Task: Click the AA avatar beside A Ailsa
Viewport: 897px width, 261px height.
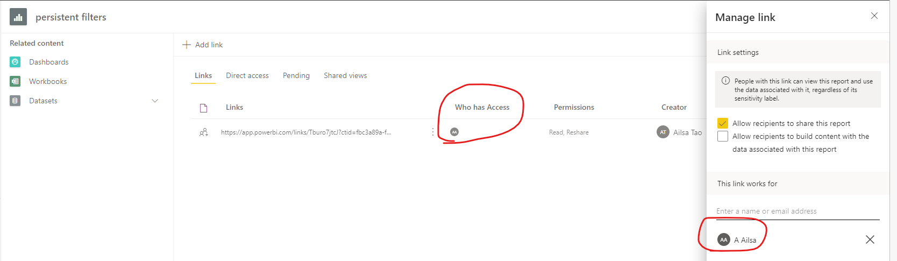Action: (x=724, y=239)
